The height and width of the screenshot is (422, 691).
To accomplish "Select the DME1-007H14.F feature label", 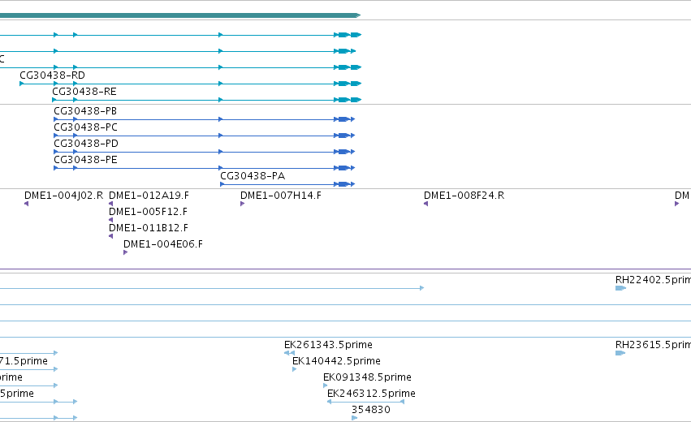I will [x=281, y=195].
